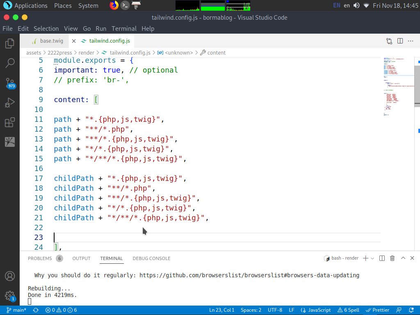Screen dimensions: 420x315
Task: Open the volume control icon
Action: click(356, 5)
